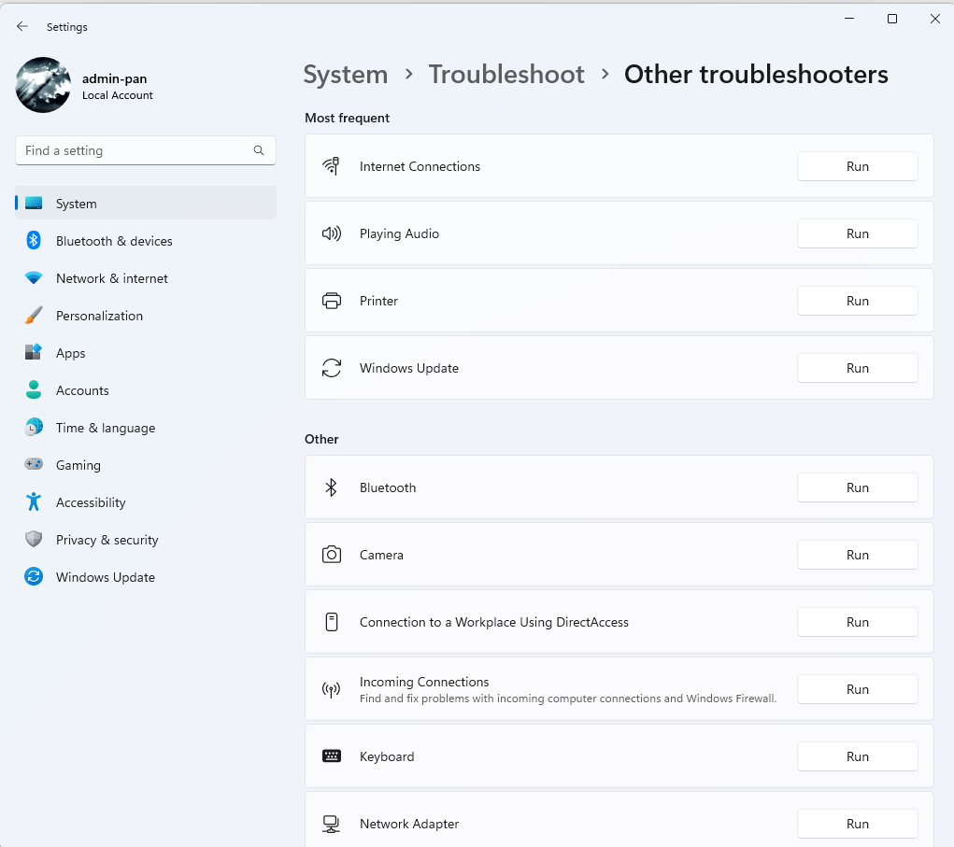Click the Keyboard icon
This screenshot has width=954, height=847.
(332, 755)
